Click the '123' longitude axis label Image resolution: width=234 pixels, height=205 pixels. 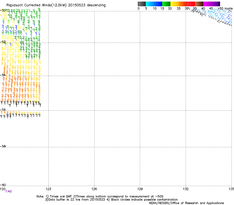coord(48,189)
